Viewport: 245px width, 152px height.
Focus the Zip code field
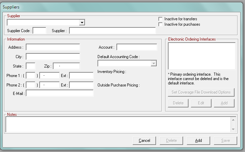(66, 66)
